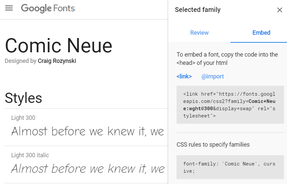Image resolution: width=287 pixels, height=184 pixels.
Task: Click the CSS rules to specify families heading
Action: pyautogui.click(x=213, y=145)
